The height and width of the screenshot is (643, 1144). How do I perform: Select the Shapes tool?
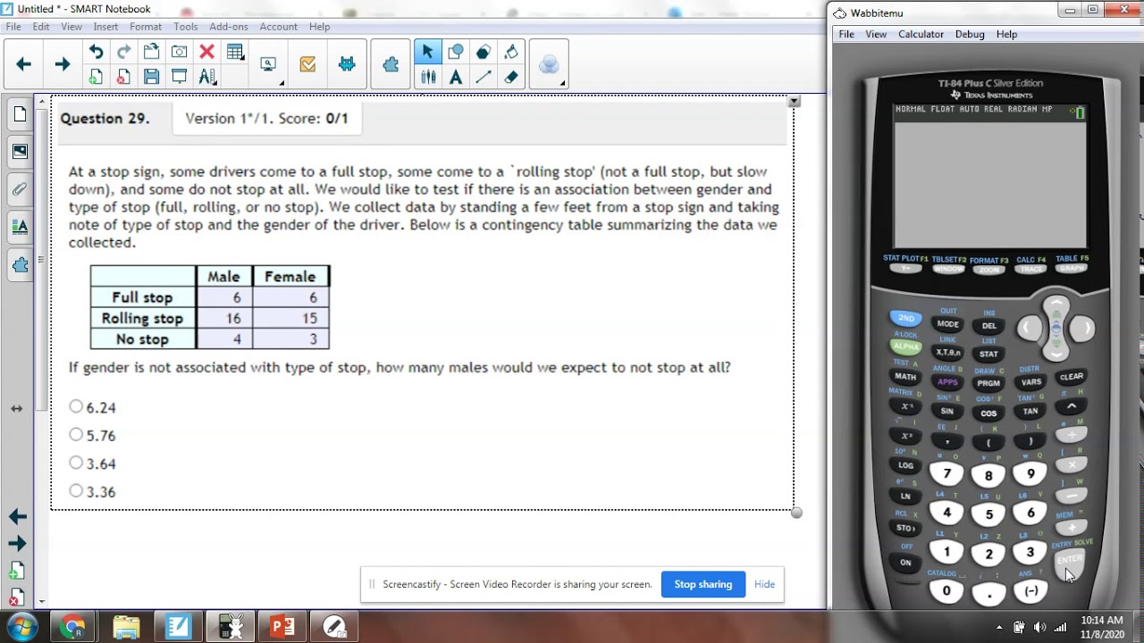coord(456,52)
